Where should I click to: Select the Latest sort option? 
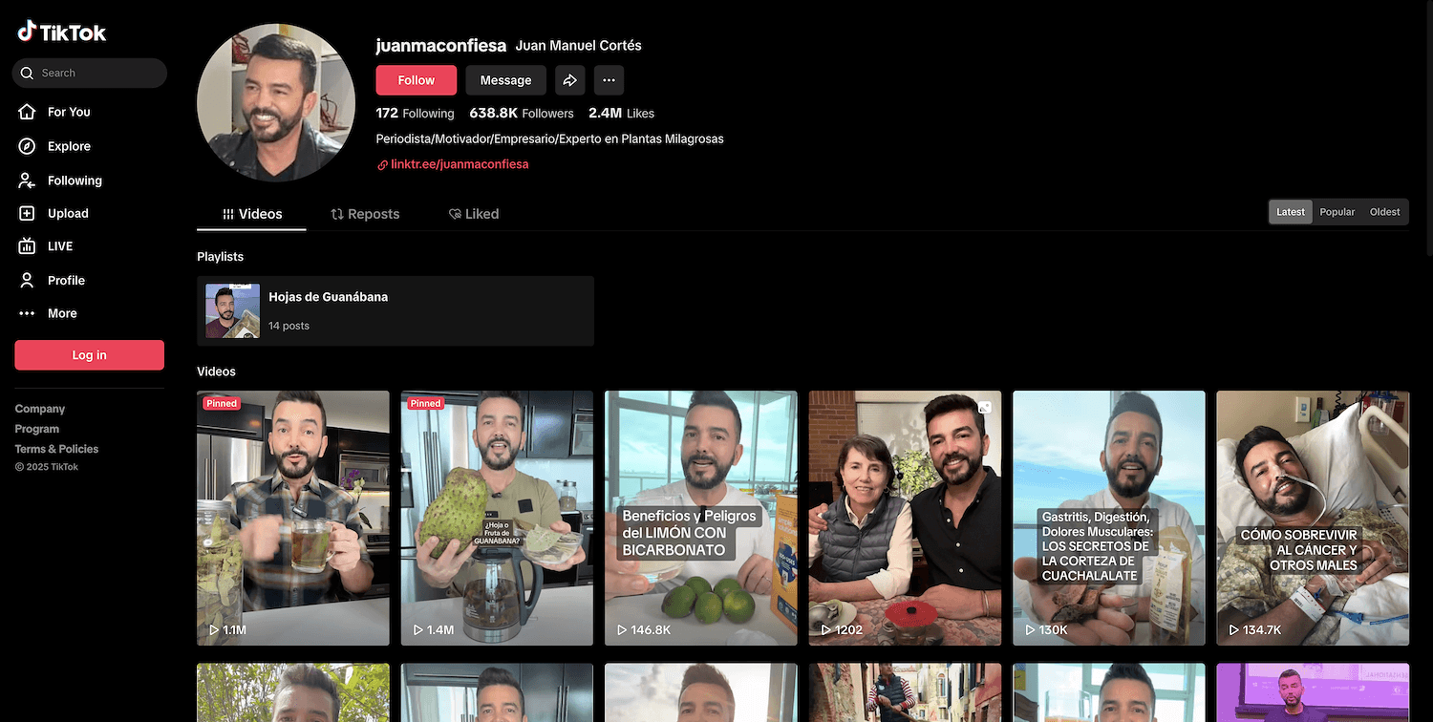(1290, 212)
